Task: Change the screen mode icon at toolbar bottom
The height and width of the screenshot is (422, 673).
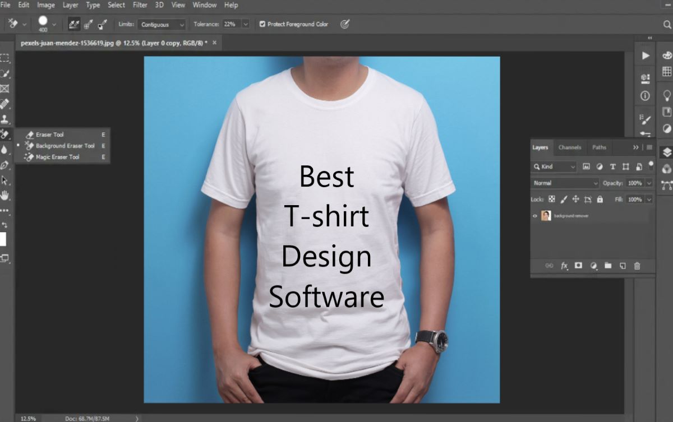Action: pyautogui.click(x=4, y=258)
